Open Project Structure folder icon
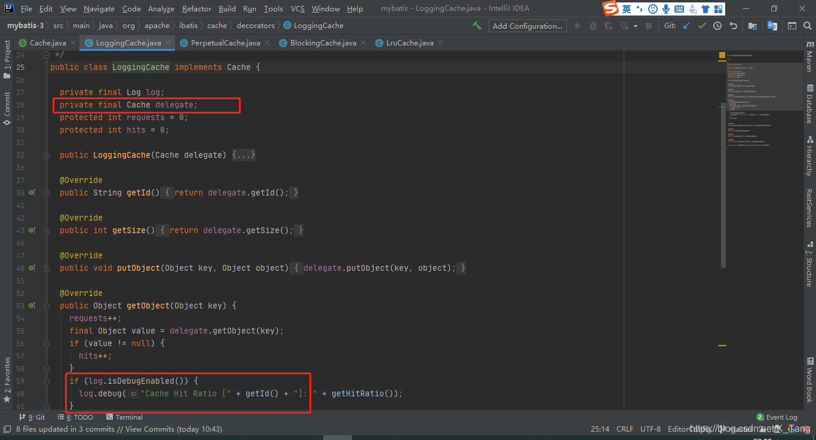Image resolution: width=816 pixels, height=440 pixels. coord(753,26)
